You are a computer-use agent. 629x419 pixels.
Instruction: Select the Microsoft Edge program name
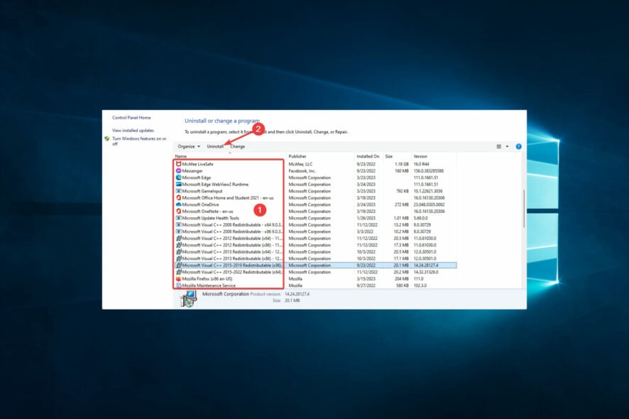(x=197, y=178)
